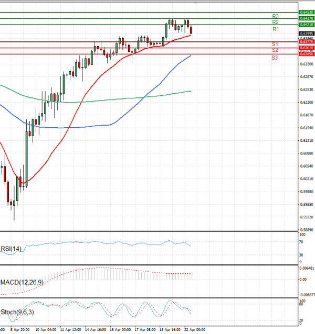Click the 0.63770 support price tag
315x334 pixels.
pos(307,42)
